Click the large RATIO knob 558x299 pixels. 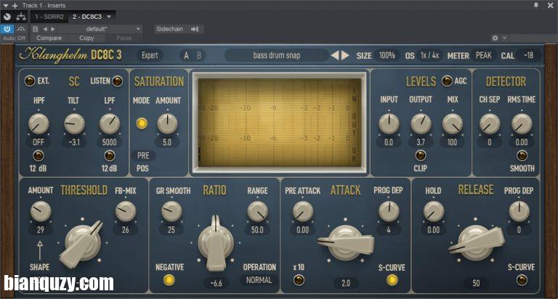[x=216, y=243]
